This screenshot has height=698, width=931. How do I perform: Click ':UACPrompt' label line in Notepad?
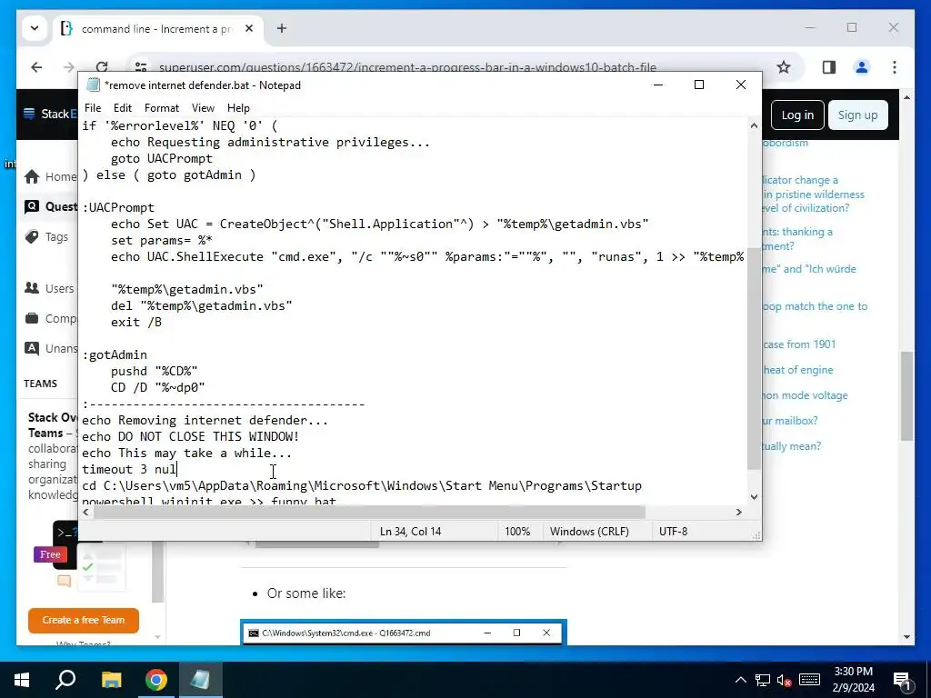coord(118,207)
